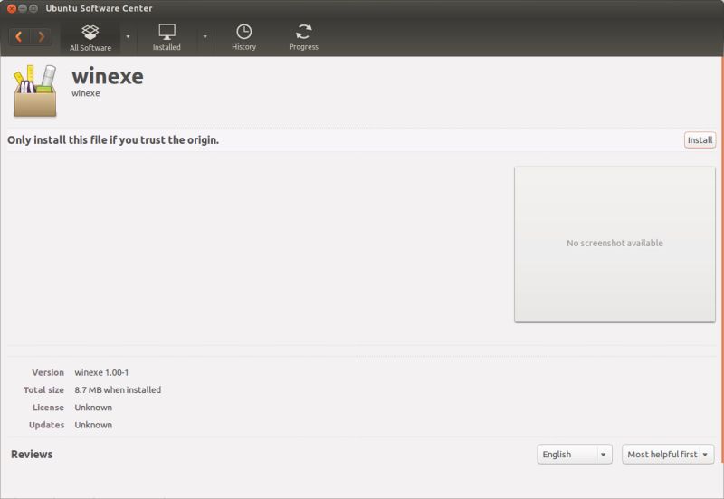Viewport: 724px width, 499px height.
Task: Click the Unknown value beside Updates
Action: (x=93, y=425)
